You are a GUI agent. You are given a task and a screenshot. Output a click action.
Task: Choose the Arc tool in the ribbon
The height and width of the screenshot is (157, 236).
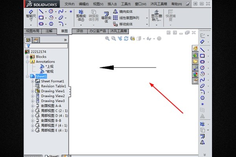51,18
